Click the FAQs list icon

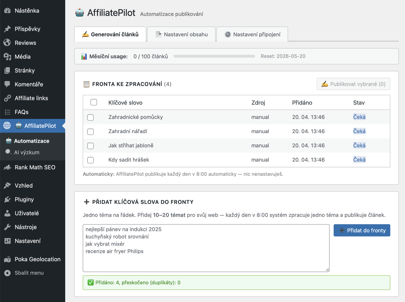pos(8,112)
